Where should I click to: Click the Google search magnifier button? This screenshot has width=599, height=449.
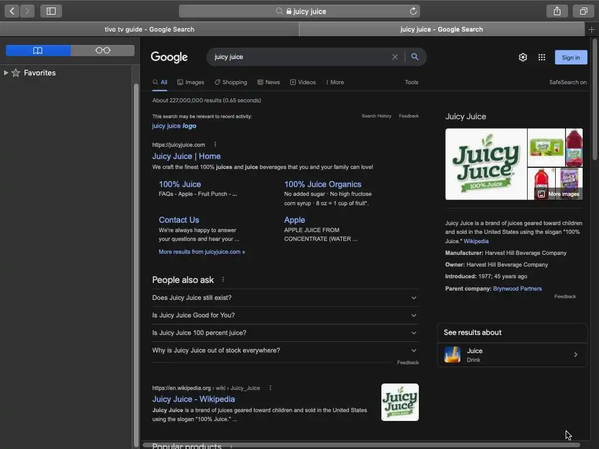point(415,57)
